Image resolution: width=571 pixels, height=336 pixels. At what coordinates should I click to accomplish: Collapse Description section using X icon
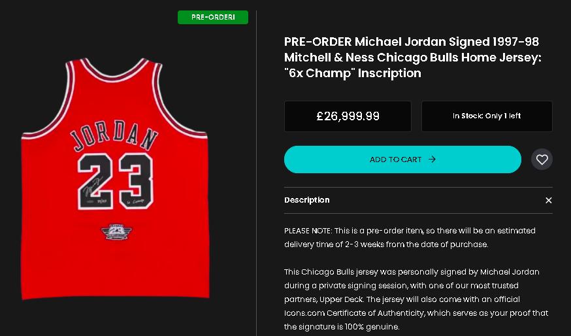tap(548, 201)
